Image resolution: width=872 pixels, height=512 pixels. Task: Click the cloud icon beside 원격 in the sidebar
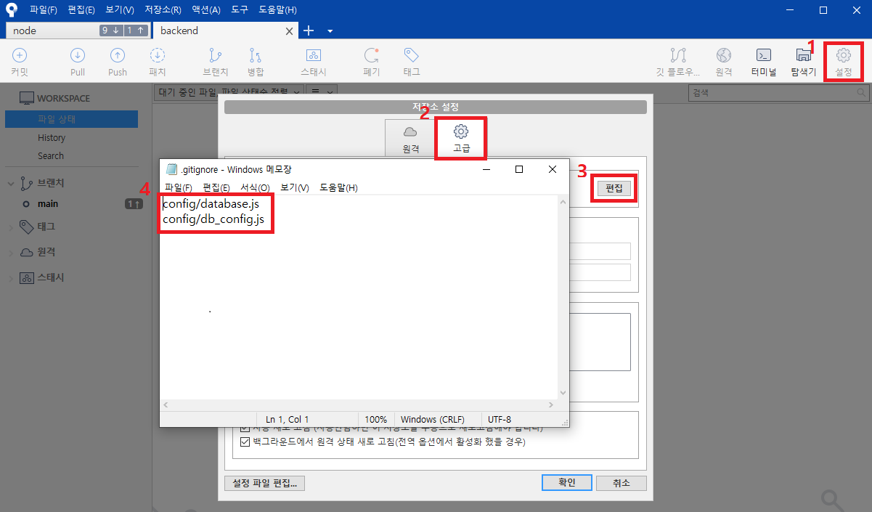tap(27, 252)
